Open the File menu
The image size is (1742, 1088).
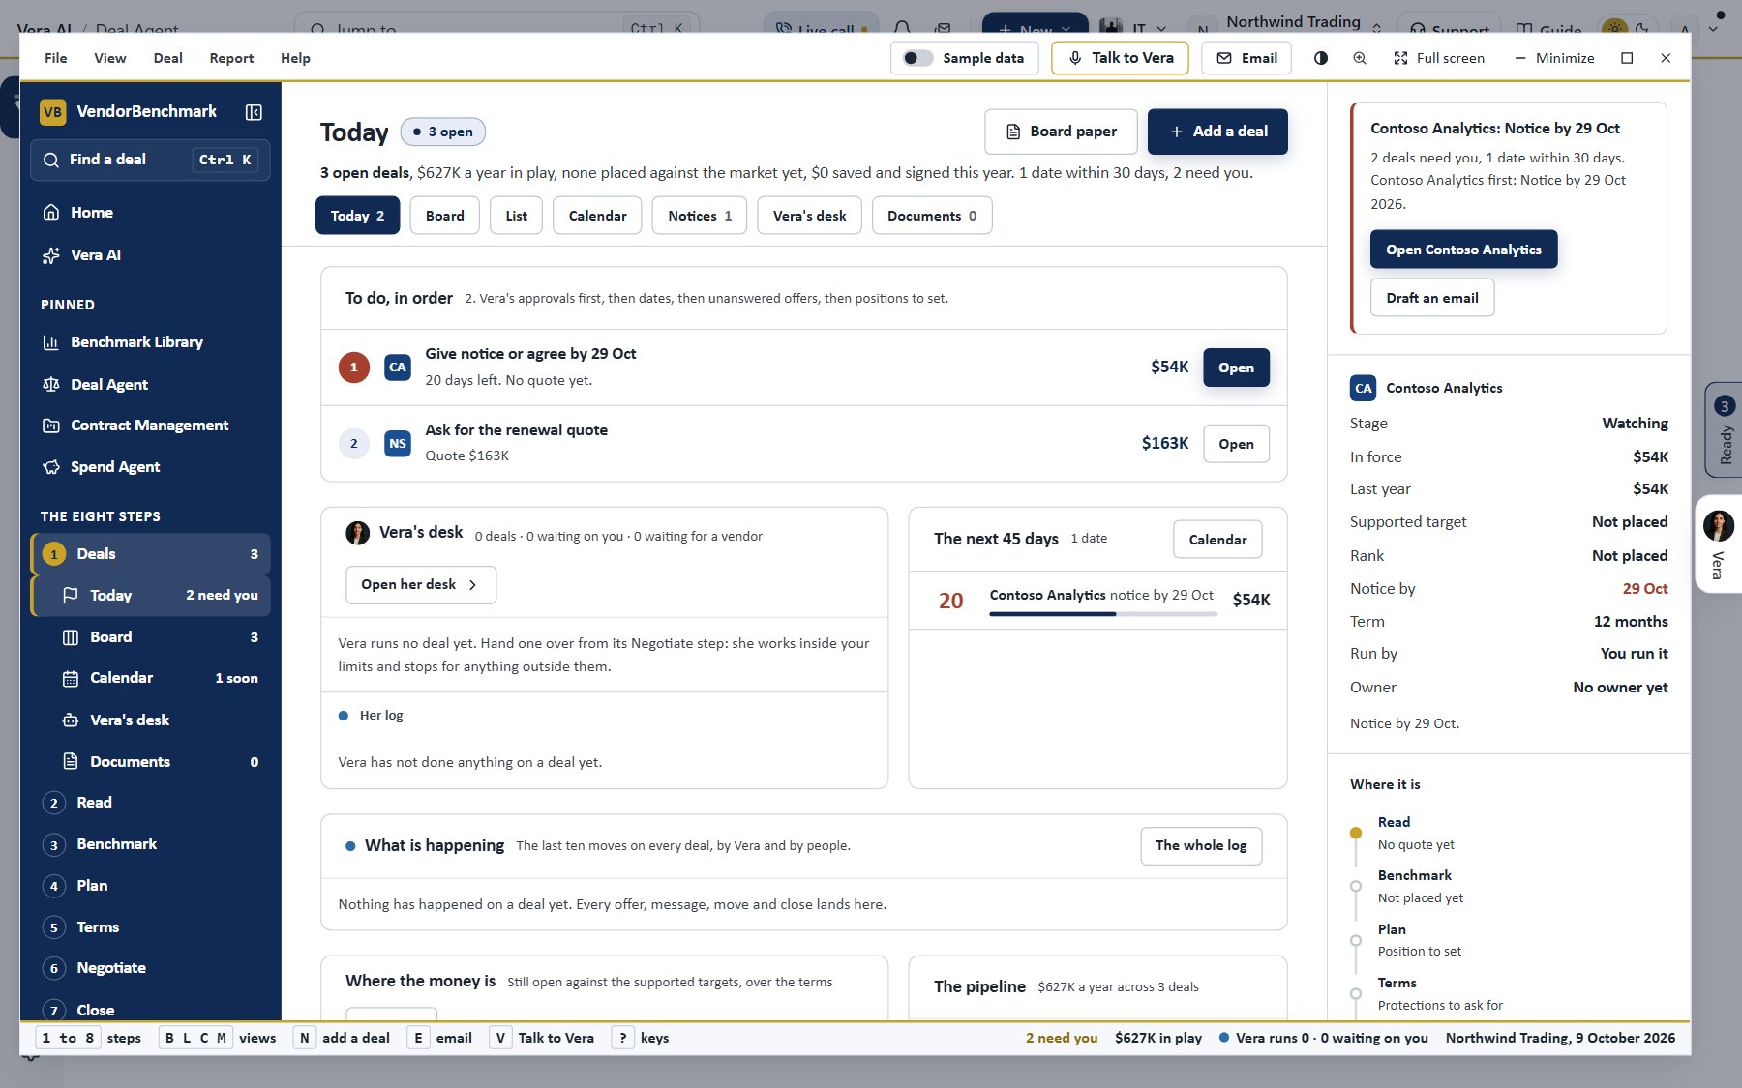56,58
